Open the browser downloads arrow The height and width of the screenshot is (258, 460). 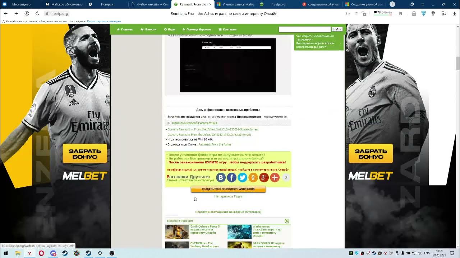[454, 13]
